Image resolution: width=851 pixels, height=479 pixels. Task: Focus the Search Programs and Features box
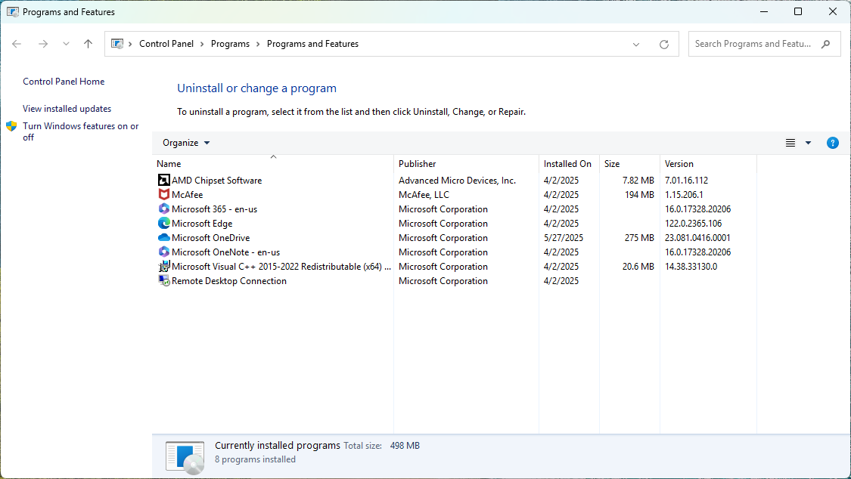753,44
